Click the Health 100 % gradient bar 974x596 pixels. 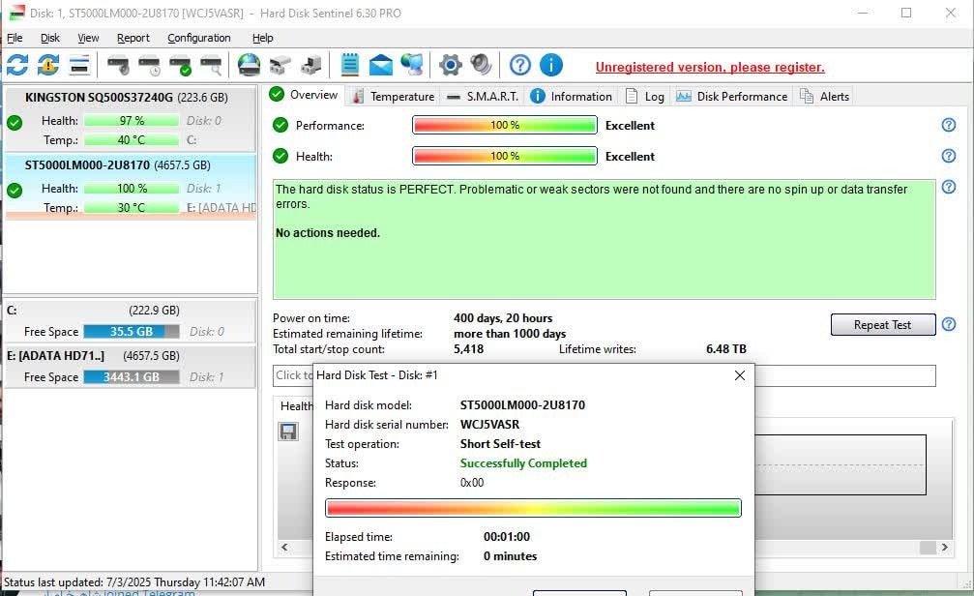pyautogui.click(x=504, y=156)
